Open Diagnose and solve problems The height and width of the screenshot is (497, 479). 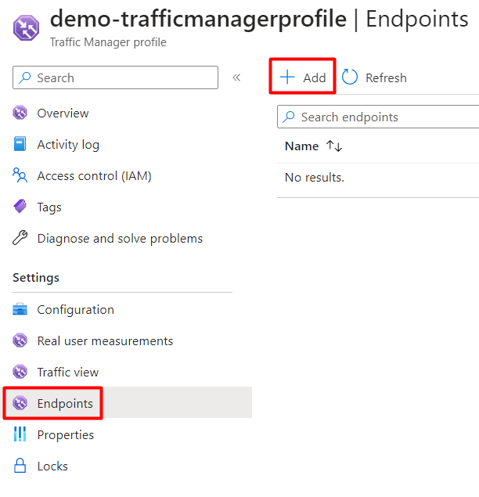pos(120,239)
